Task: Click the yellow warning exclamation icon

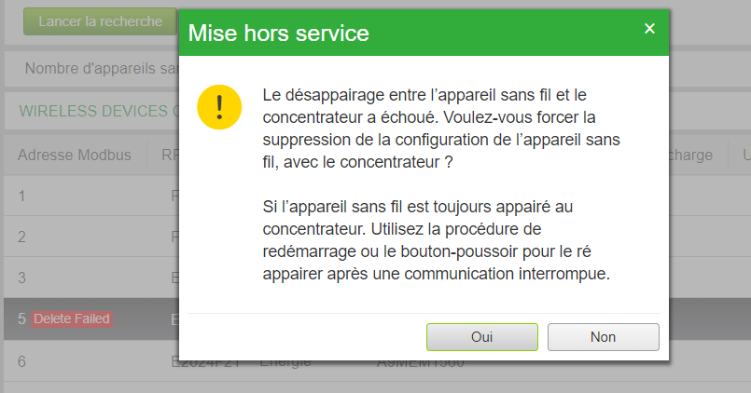Action: click(x=219, y=107)
